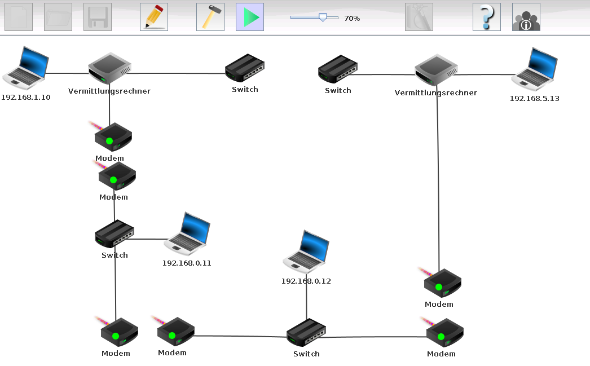Open help with the question mark icon
Viewport: 590px width, 366px height.
[x=487, y=17]
